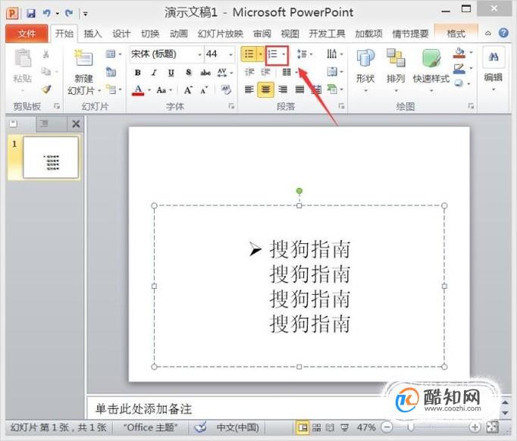Click the zoom slider handle
This screenshot has width=517, height=441.
410,427
